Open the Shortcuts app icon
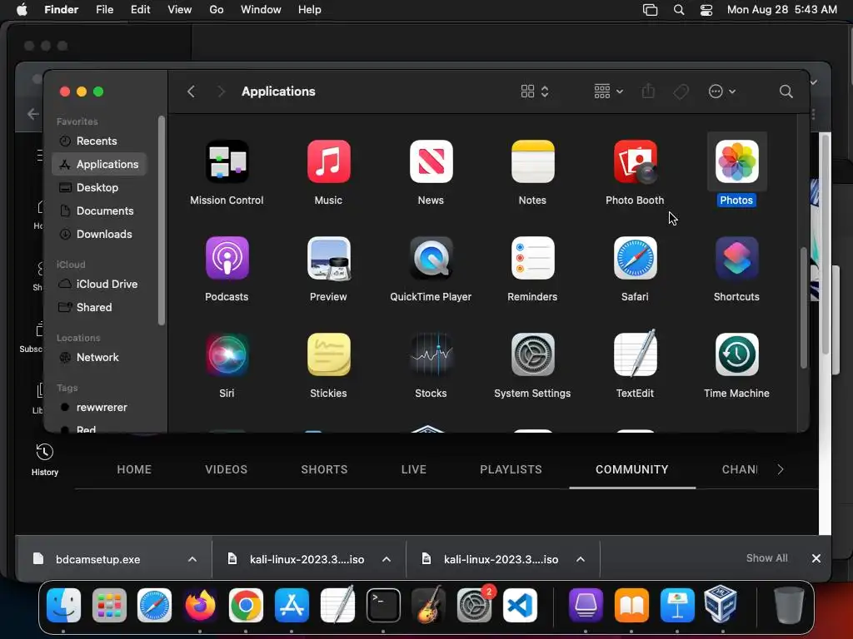Image resolution: width=853 pixels, height=639 pixels. tap(736, 258)
